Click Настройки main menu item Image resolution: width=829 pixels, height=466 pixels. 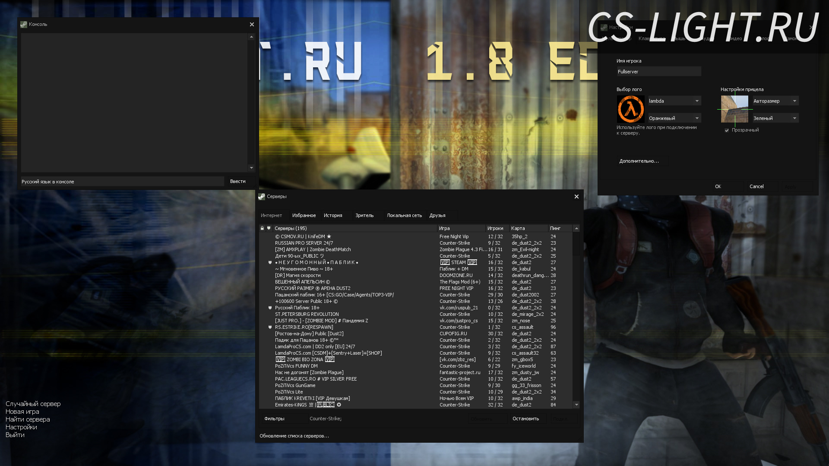(21, 427)
